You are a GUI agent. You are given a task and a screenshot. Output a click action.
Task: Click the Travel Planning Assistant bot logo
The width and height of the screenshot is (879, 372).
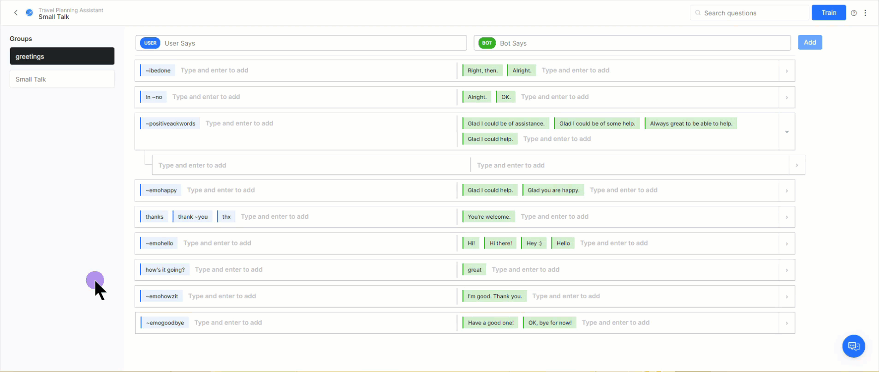30,13
